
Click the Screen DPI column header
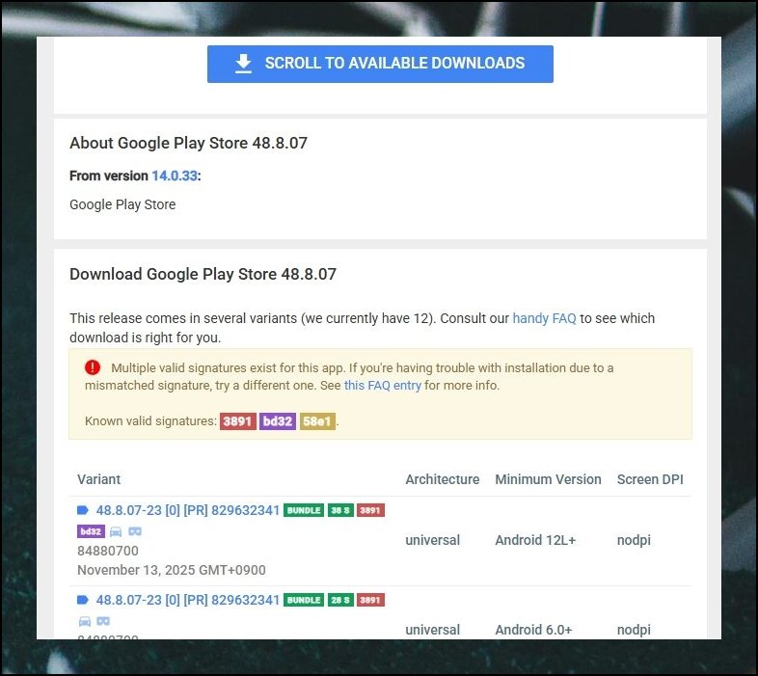[650, 479]
